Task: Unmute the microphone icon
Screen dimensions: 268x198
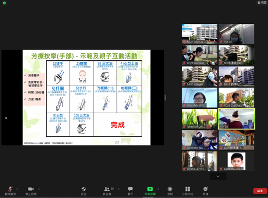Action: [x=10, y=189]
